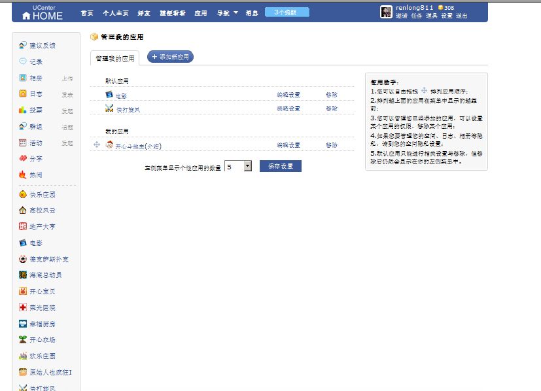Click 发起 link beside 投票
The height and width of the screenshot is (391, 541).
(67, 111)
